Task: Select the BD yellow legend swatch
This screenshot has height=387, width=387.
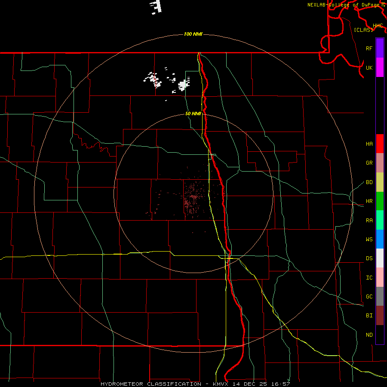Action: click(380, 182)
